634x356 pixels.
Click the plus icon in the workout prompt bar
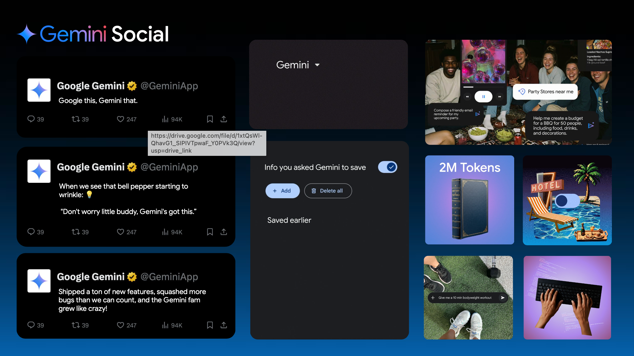coord(433,298)
